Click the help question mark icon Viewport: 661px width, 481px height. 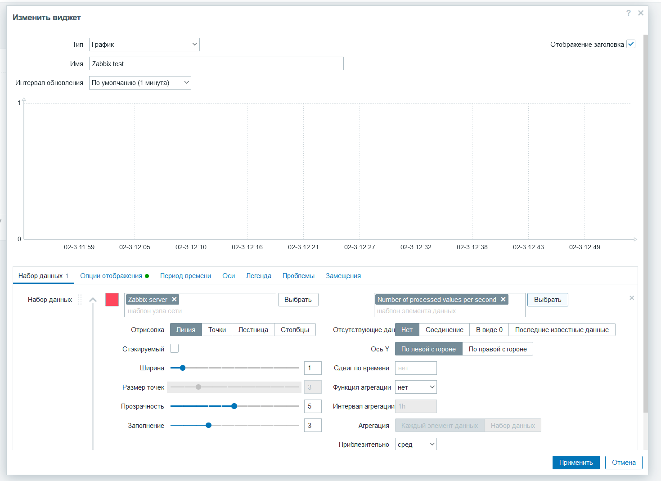[628, 13]
